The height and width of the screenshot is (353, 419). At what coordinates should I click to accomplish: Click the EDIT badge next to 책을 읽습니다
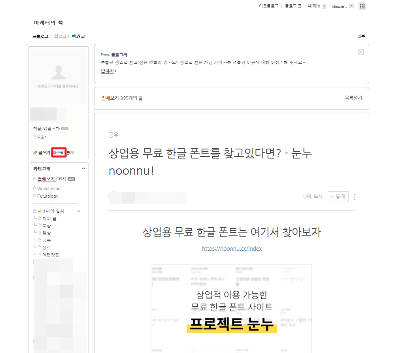point(65,128)
